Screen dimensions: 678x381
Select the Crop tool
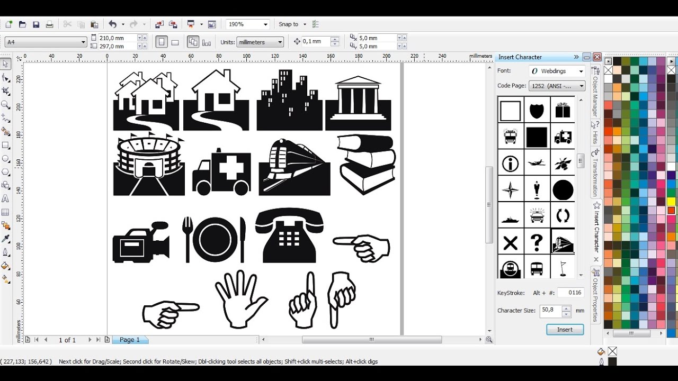click(x=6, y=91)
